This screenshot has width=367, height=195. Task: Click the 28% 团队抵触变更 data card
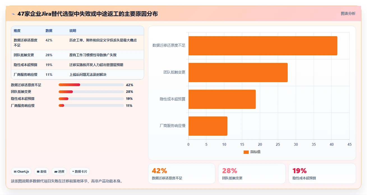point(252,173)
